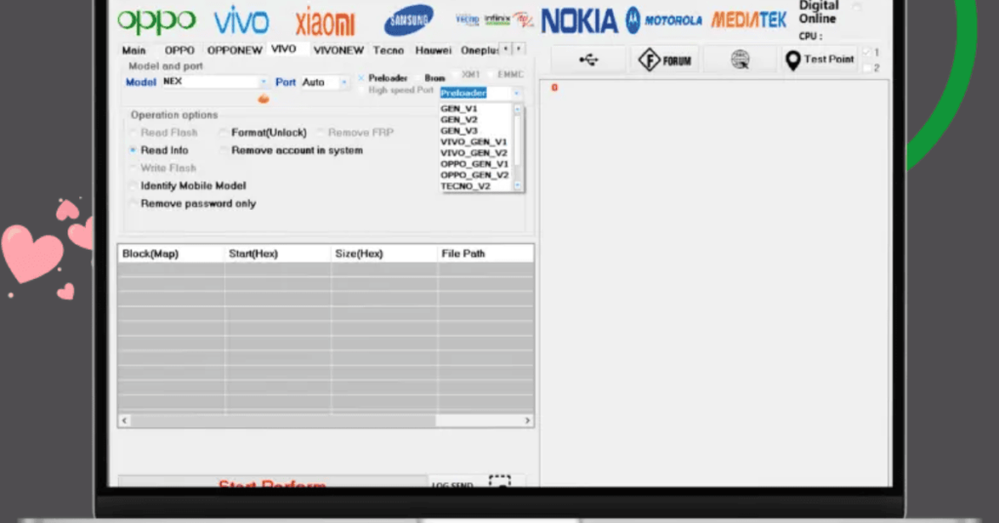The height and width of the screenshot is (523, 999).
Task: Switch to the Main tab
Action: coord(134,51)
